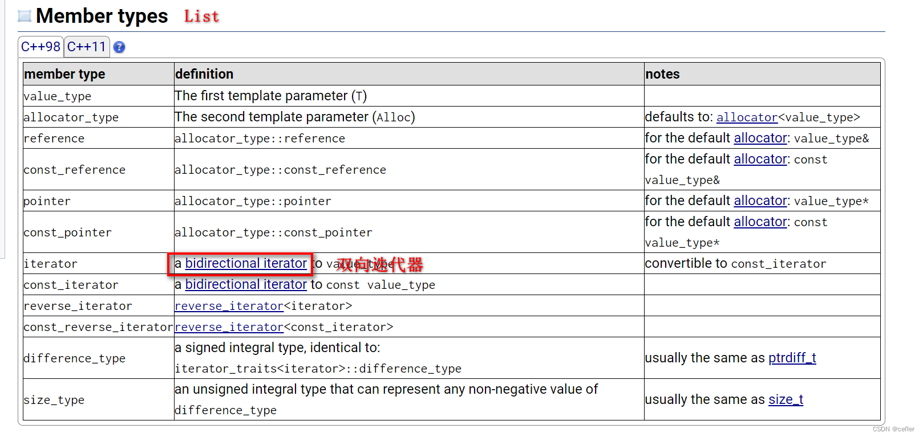Image resolution: width=923 pixels, height=437 pixels.
Task: Open reverse_iterator link in reverse_iterator row
Action: [x=229, y=306]
